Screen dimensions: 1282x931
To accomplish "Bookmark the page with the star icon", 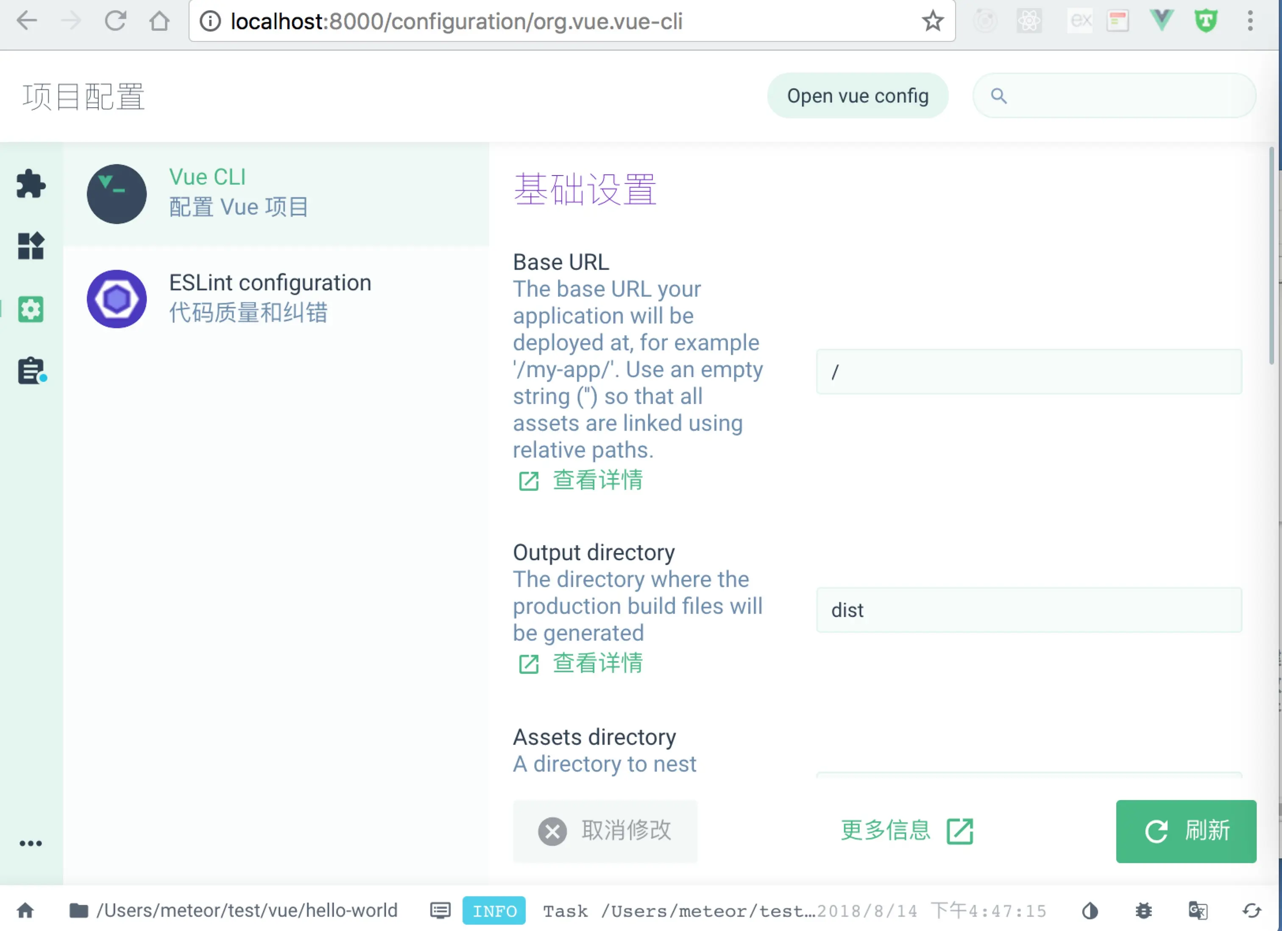I will pos(932,22).
